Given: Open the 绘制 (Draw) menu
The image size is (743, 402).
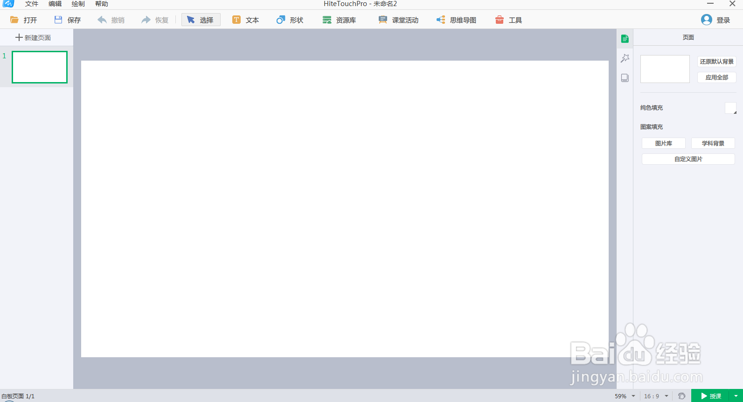Looking at the screenshot, I should (x=78, y=4).
